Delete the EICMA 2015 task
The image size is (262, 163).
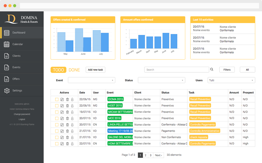coord(67,99)
